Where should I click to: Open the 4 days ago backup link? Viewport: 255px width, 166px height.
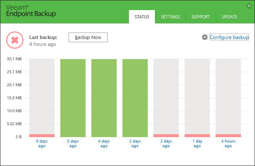[x=104, y=143]
